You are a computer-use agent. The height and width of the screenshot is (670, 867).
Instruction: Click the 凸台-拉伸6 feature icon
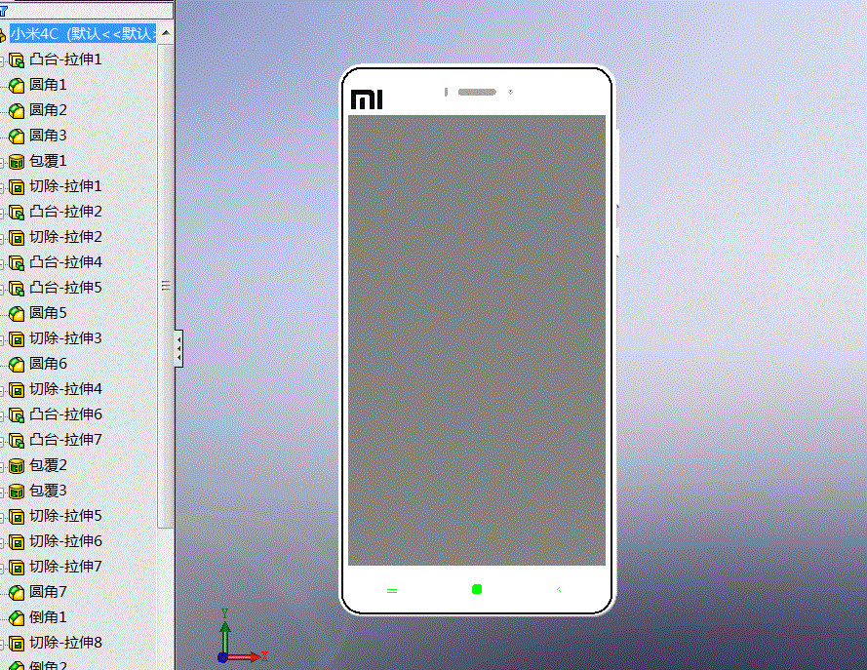coord(17,415)
